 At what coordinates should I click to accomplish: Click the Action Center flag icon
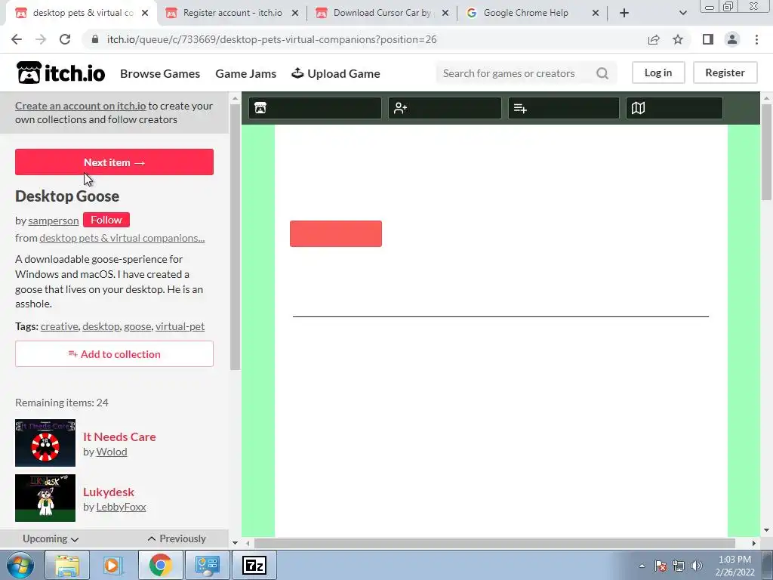click(x=661, y=566)
